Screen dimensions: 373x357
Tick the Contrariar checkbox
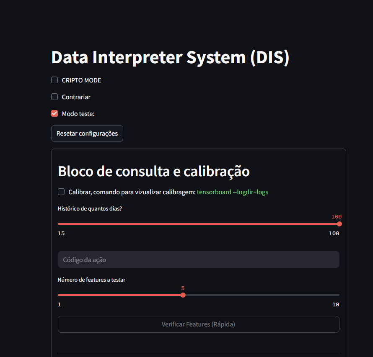54,97
